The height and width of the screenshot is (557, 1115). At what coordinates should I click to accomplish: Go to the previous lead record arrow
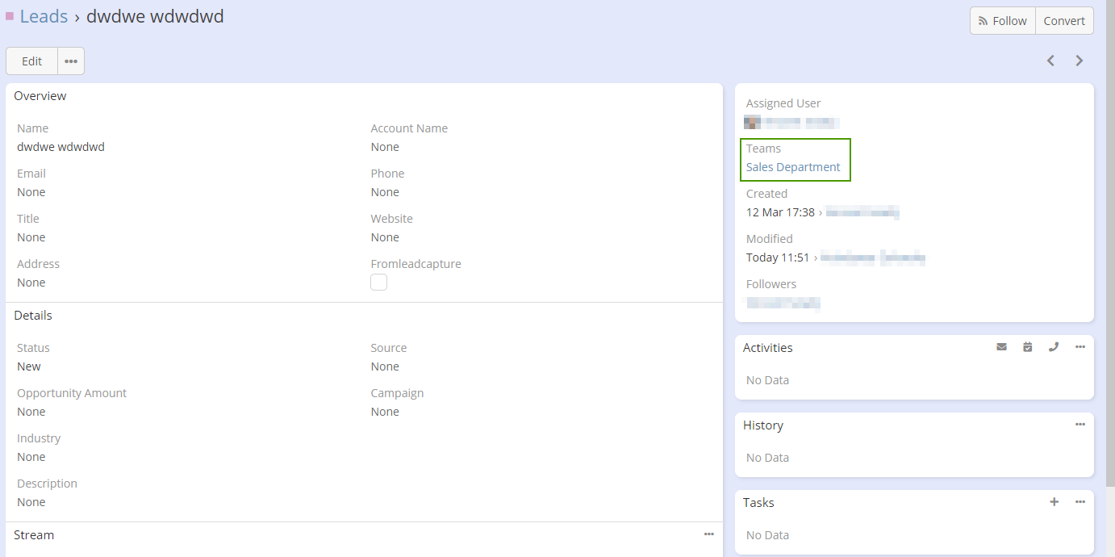point(1050,61)
